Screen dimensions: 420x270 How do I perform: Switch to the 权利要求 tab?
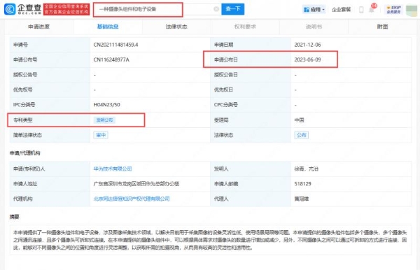coord(245,27)
